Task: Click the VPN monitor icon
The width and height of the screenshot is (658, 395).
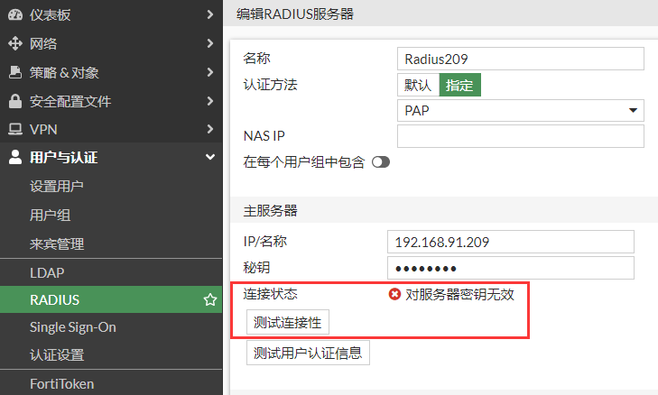Action: (15, 129)
